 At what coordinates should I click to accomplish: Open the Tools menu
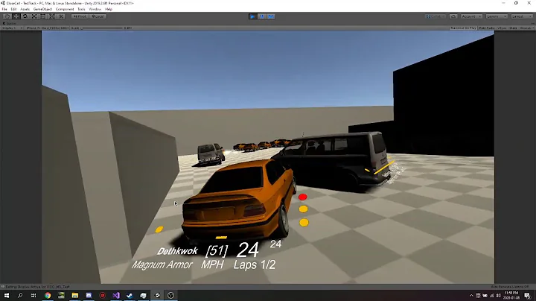tap(81, 9)
